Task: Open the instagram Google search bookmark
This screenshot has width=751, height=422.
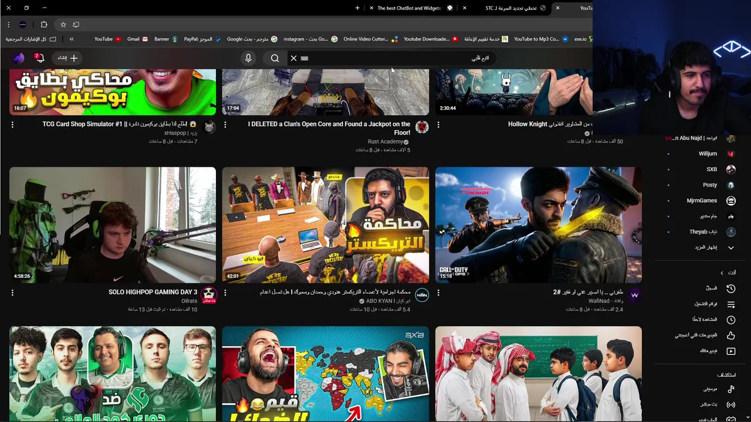Action: pos(310,39)
